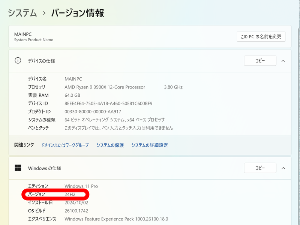Copy Windows specifications with コピー button
Screen dimensions: 300x225
[260, 168]
